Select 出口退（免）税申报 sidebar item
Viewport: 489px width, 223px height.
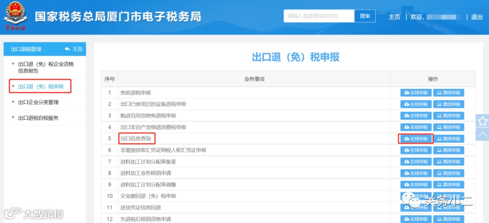[x=41, y=87]
